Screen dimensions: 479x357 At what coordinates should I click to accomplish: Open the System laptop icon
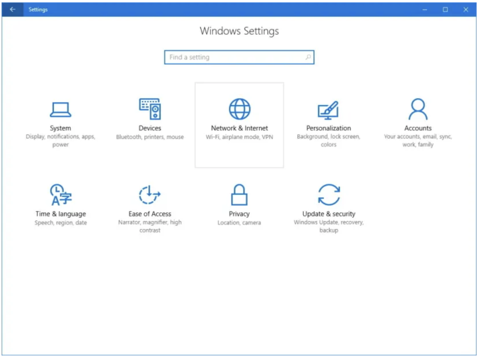coord(60,110)
